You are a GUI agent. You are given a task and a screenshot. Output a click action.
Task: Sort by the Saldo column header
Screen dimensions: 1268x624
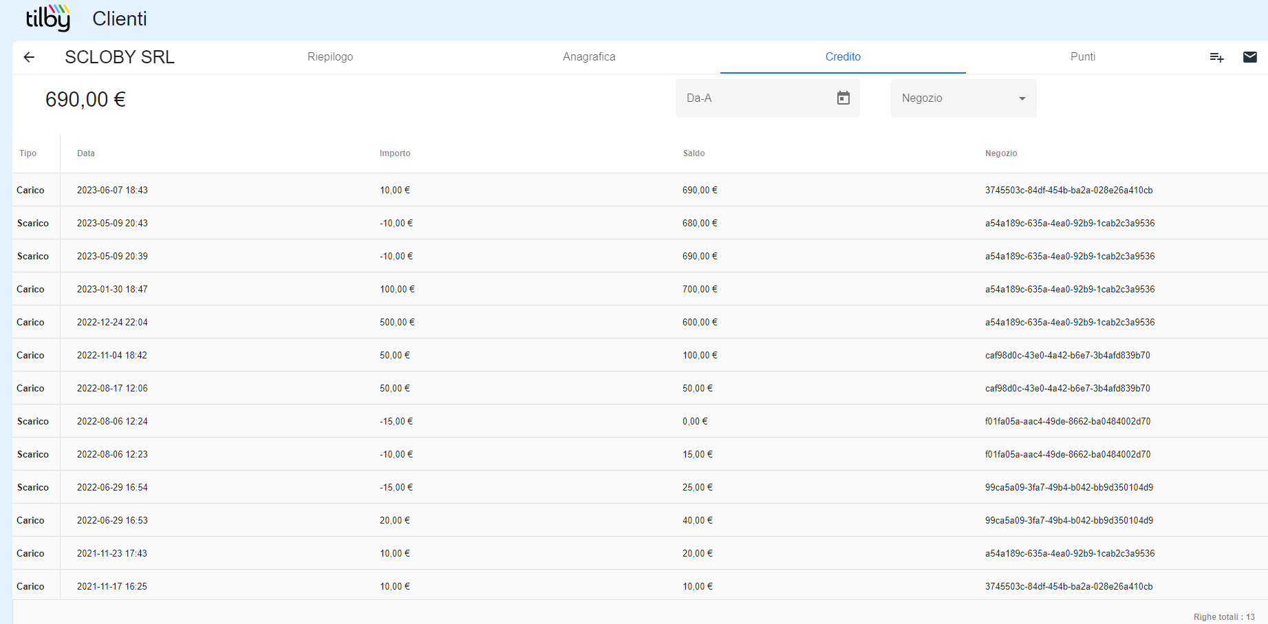coord(694,153)
